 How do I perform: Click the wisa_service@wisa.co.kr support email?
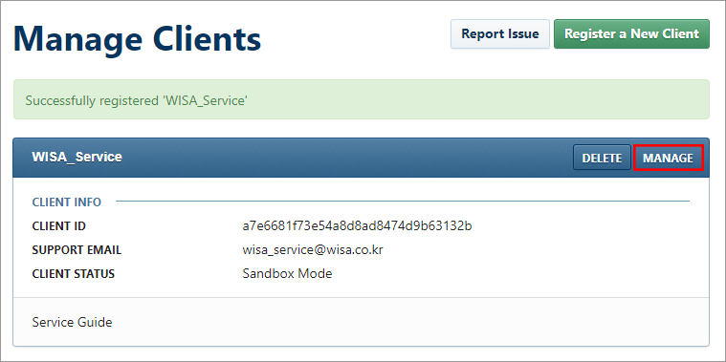point(313,250)
